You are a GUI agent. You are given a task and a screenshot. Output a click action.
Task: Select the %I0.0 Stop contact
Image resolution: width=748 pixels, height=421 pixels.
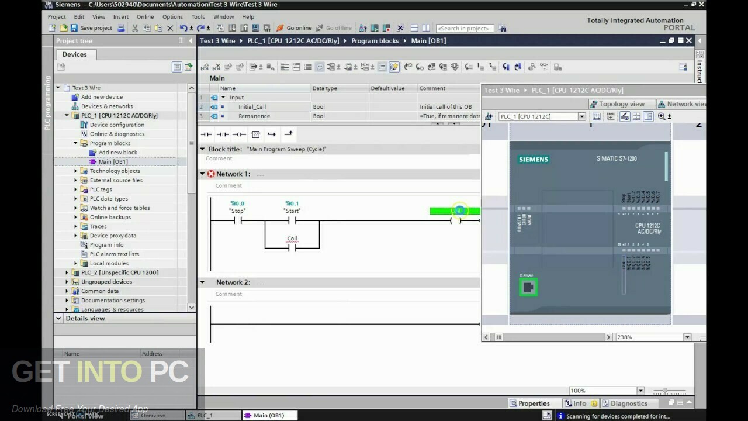237,220
